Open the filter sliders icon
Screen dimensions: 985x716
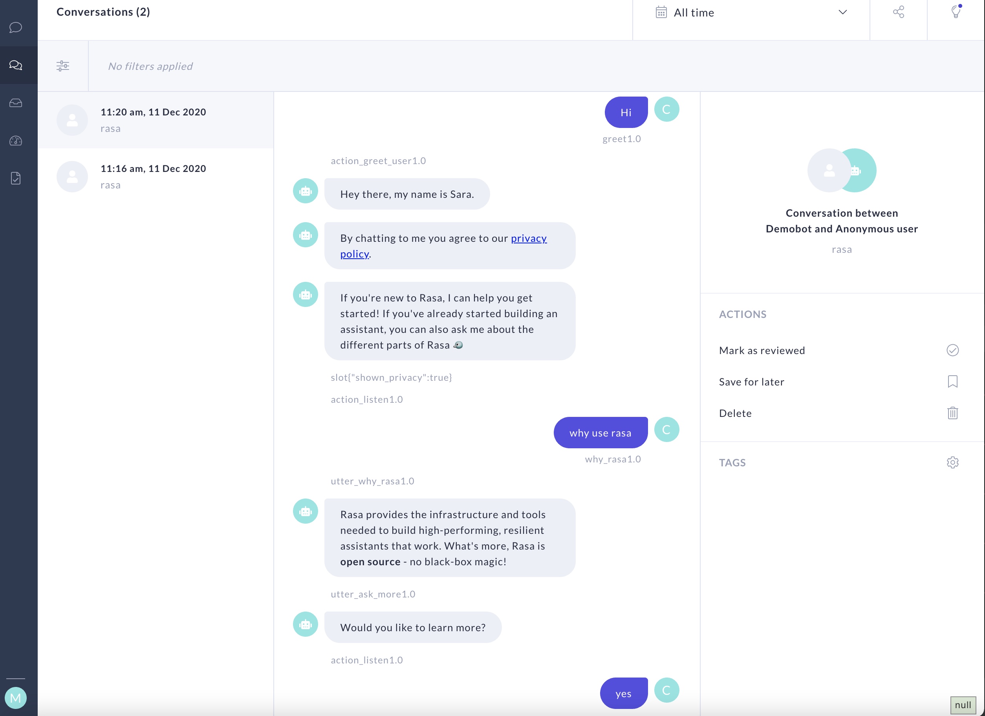tap(62, 66)
